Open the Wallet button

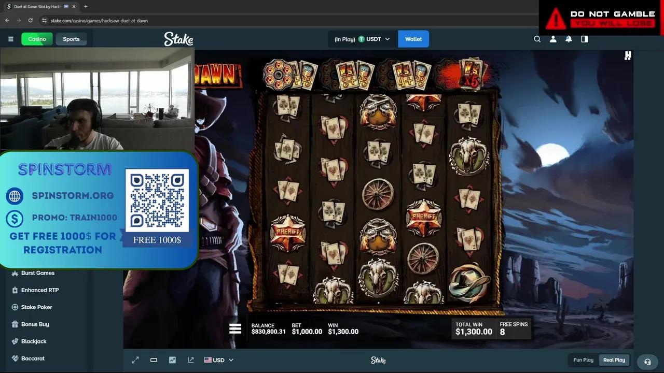point(413,39)
